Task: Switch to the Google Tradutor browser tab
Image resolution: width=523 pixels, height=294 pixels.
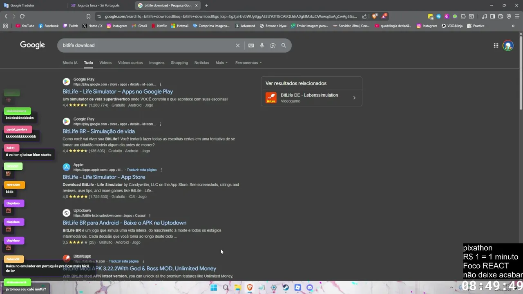Action: click(x=33, y=5)
